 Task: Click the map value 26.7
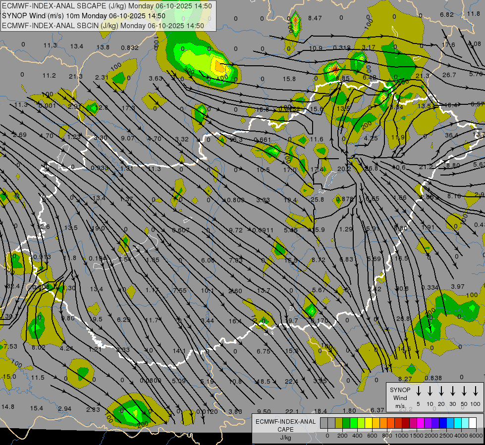click(x=449, y=75)
